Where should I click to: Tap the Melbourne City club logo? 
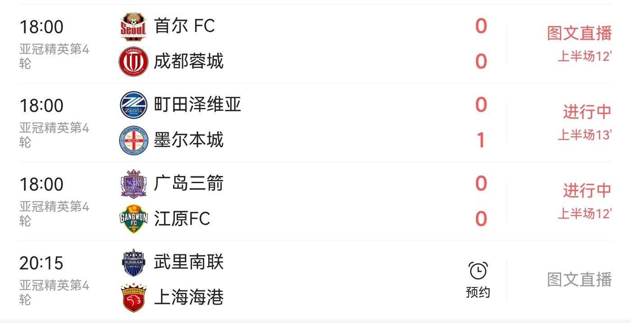coord(133,140)
